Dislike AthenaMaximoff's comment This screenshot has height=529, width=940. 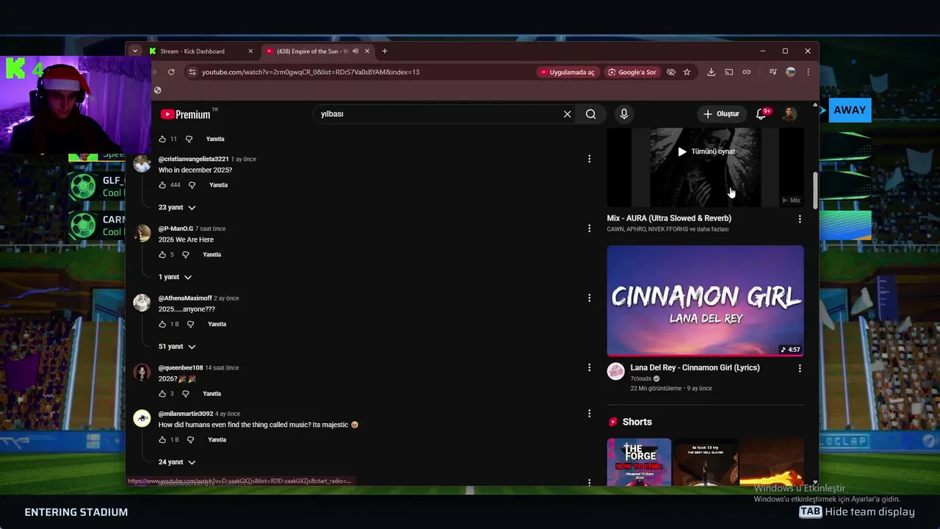[190, 324]
